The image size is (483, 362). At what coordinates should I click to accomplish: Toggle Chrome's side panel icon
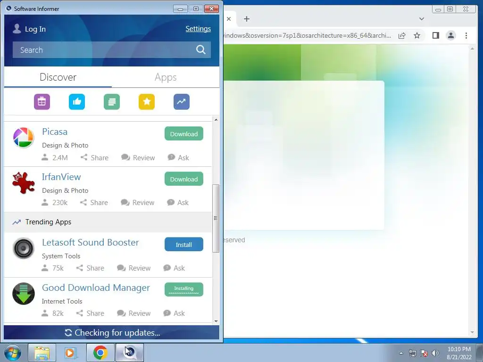tap(435, 35)
